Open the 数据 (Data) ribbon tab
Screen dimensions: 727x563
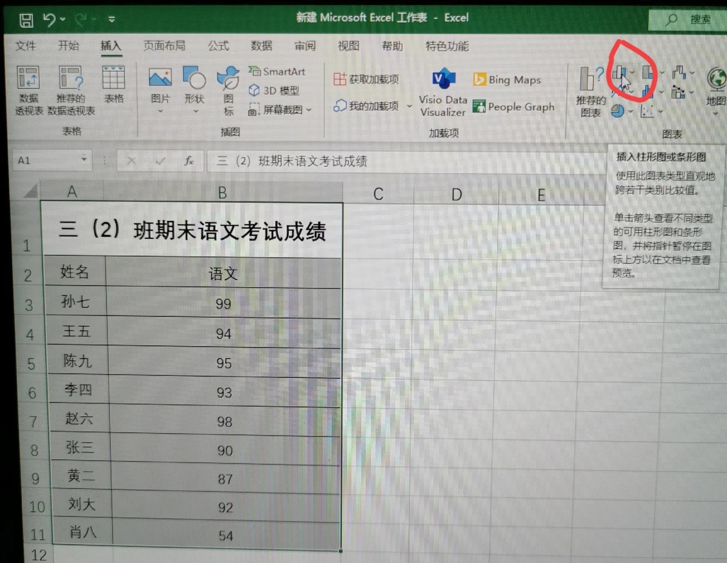[x=261, y=46]
